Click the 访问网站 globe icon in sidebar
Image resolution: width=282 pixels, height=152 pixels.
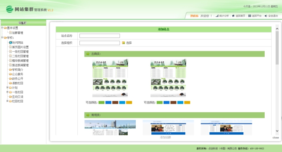click(10, 43)
